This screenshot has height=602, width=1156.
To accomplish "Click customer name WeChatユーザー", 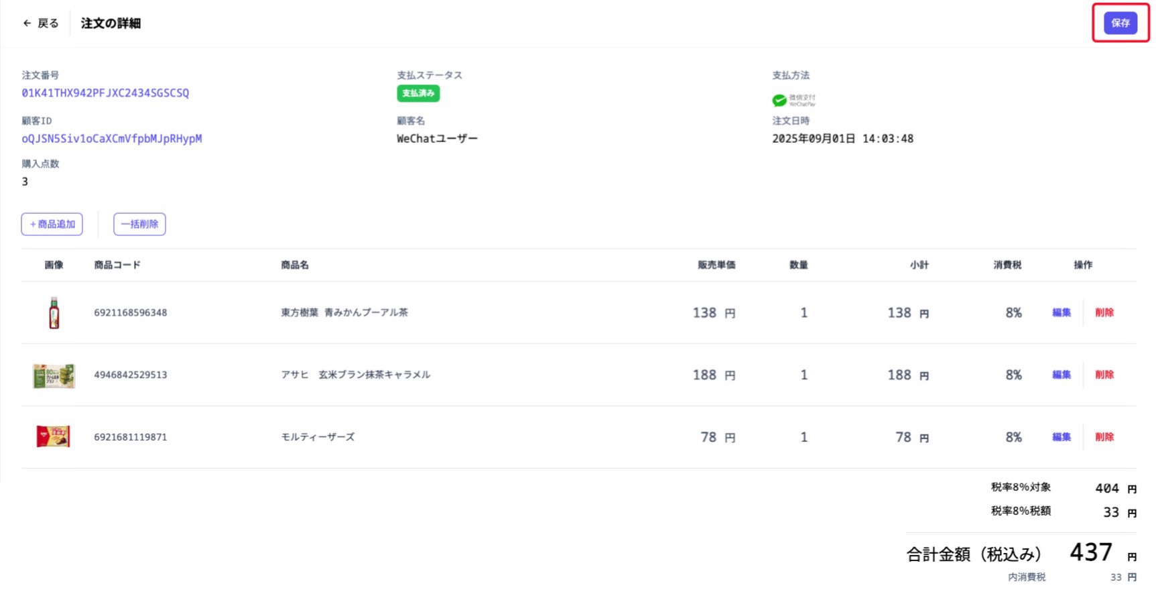I will click(437, 139).
